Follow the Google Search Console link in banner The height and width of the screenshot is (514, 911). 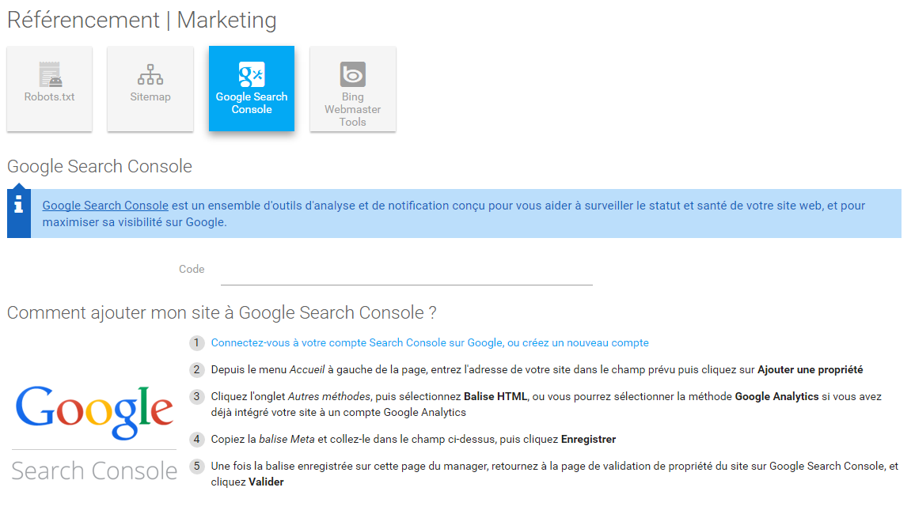[x=105, y=206]
